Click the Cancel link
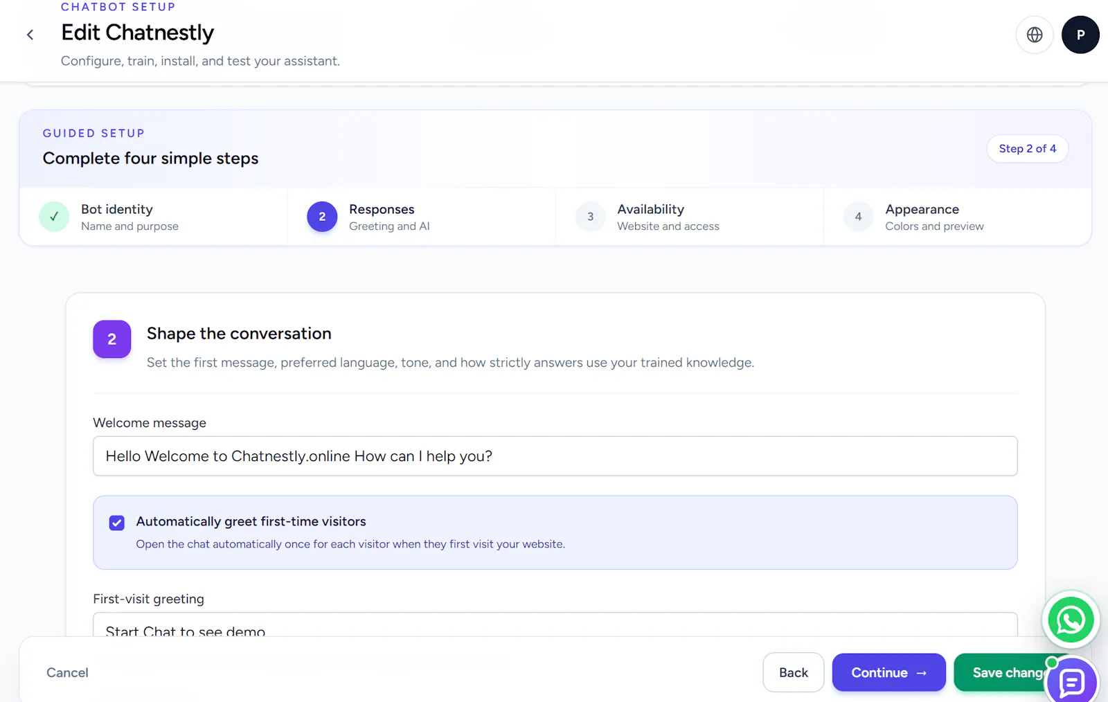Viewport: 1108px width, 702px height. tap(67, 673)
